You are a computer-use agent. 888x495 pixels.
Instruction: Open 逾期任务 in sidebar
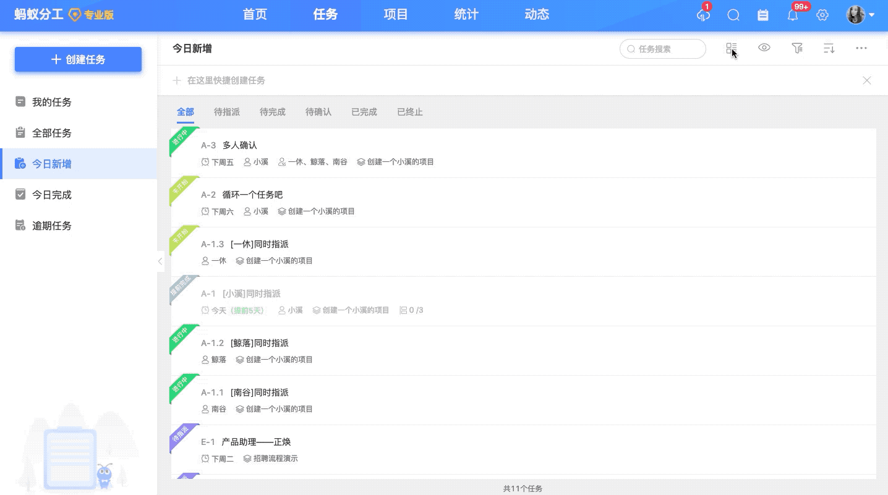point(79,226)
